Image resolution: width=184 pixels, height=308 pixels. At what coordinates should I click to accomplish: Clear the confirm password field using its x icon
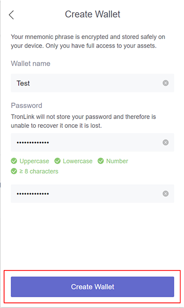point(166,194)
